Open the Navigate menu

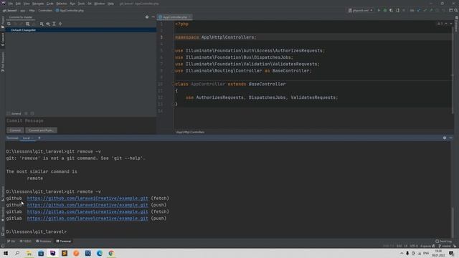click(x=38, y=4)
